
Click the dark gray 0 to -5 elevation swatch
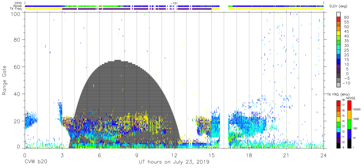pos(339,76)
